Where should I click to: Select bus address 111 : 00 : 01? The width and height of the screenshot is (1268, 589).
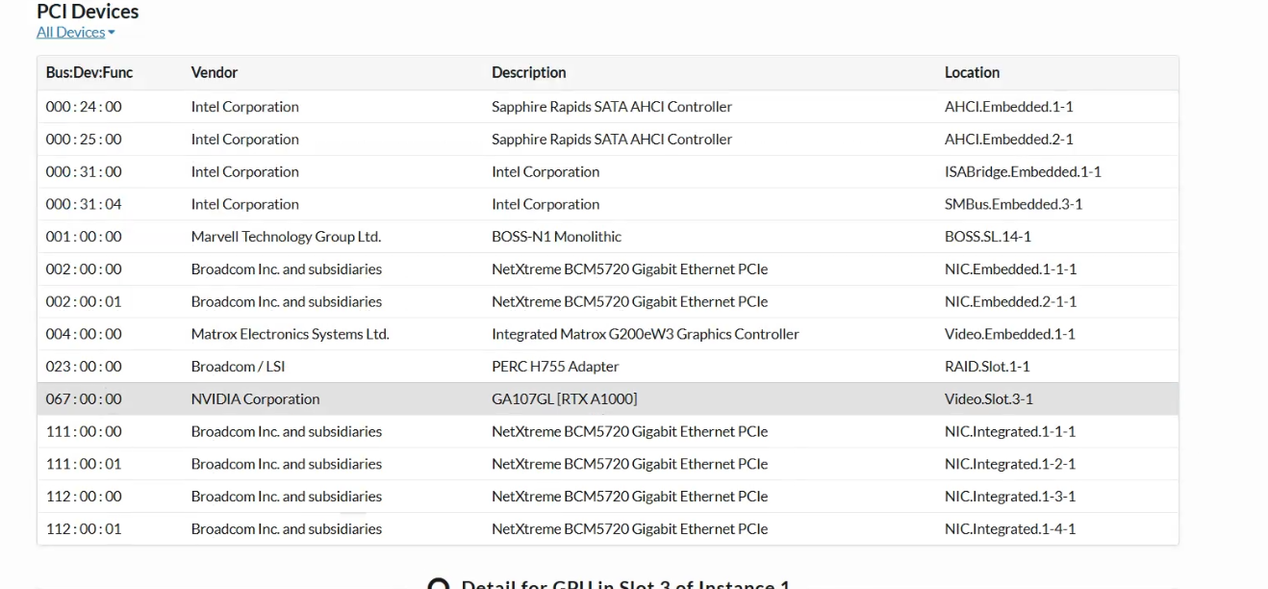(x=84, y=465)
